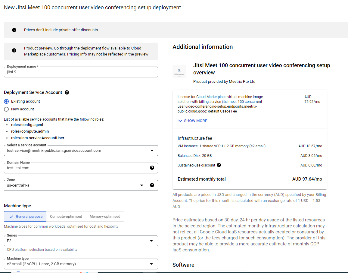Choose the New account option
Image resolution: width=348 pixels, height=273 pixels.
point(6,109)
